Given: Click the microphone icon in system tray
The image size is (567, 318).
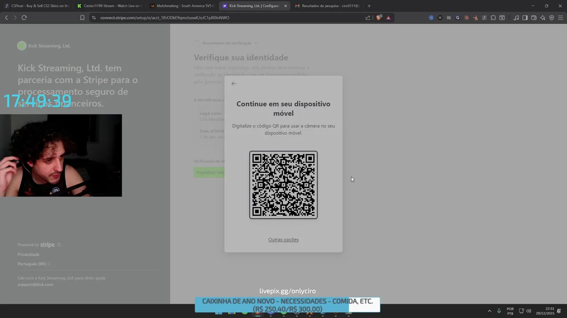Looking at the screenshot, I should (499, 311).
